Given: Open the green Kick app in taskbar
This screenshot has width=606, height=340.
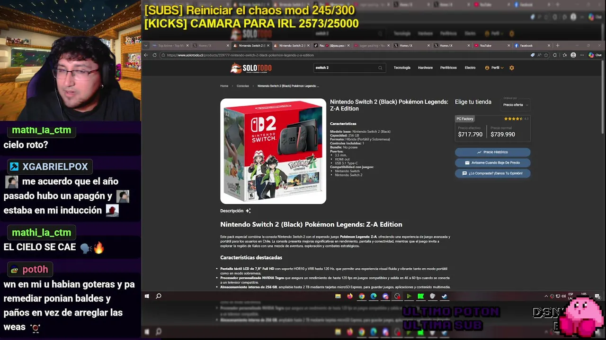Looking at the screenshot, I should pyautogui.click(x=420, y=296).
